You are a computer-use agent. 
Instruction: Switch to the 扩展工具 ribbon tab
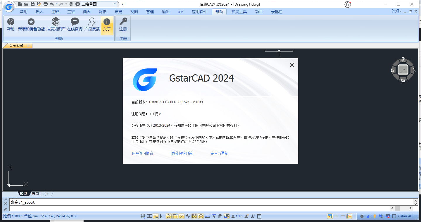239,12
